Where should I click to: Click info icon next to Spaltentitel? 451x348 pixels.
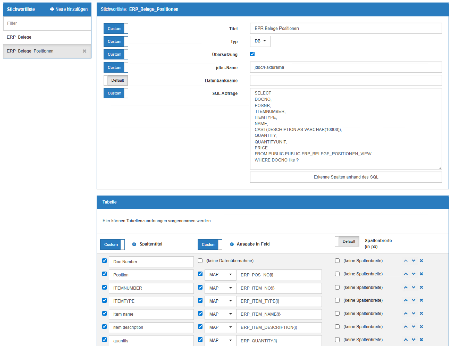click(x=134, y=244)
